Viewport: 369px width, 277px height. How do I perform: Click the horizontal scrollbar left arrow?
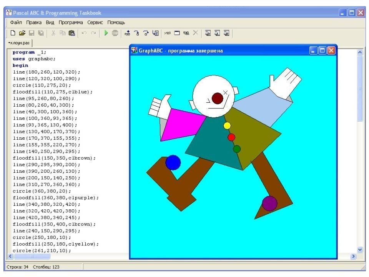(10, 256)
